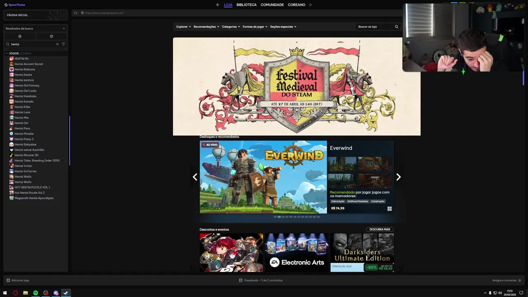Open the Opera browser in the taskbar

(15, 293)
